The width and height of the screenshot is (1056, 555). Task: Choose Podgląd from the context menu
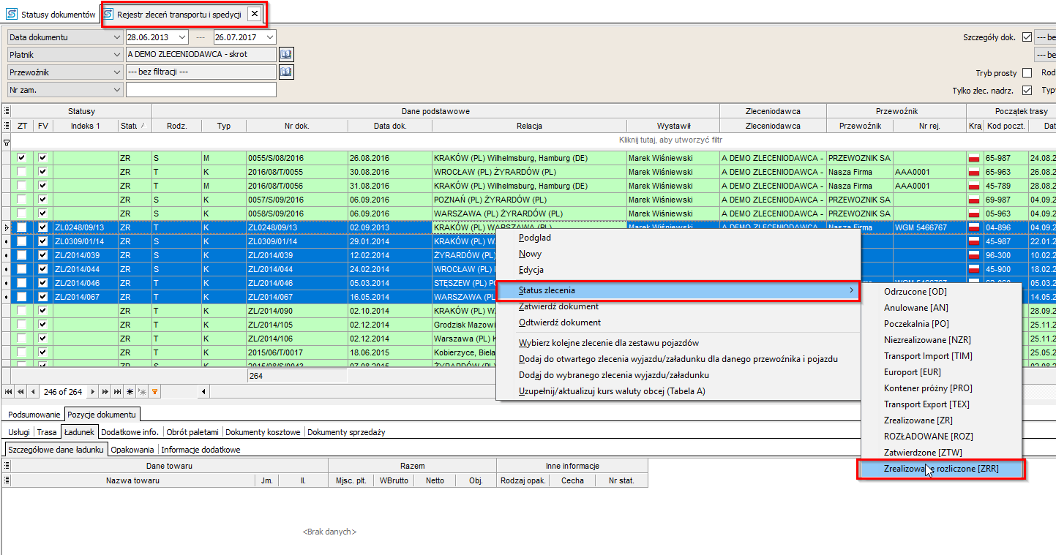pyautogui.click(x=535, y=238)
